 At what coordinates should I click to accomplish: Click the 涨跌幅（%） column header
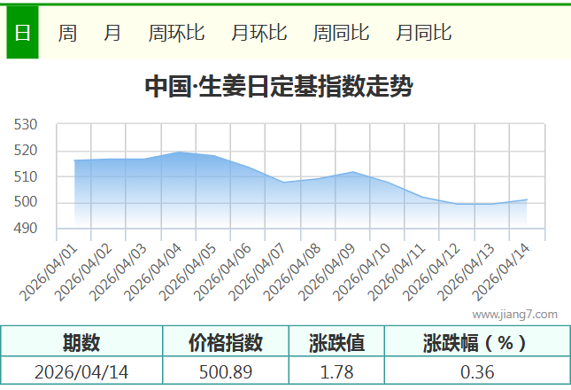[x=476, y=342]
